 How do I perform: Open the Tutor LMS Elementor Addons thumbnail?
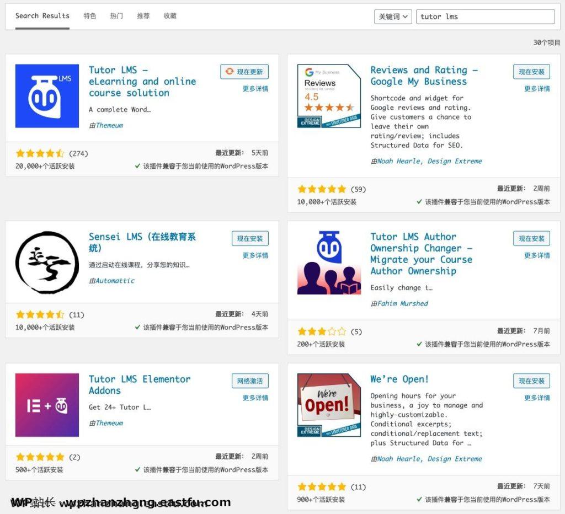point(47,405)
